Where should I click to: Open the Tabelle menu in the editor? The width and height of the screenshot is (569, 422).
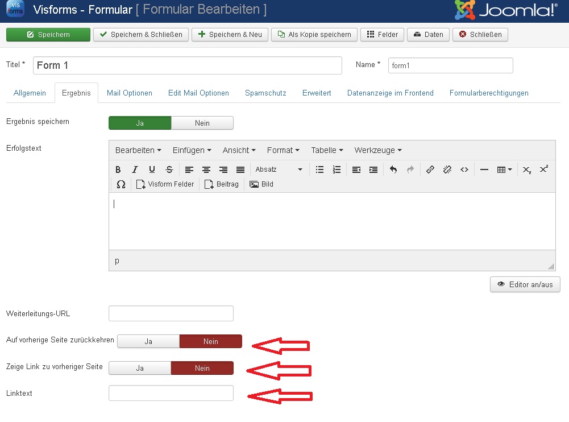[326, 150]
